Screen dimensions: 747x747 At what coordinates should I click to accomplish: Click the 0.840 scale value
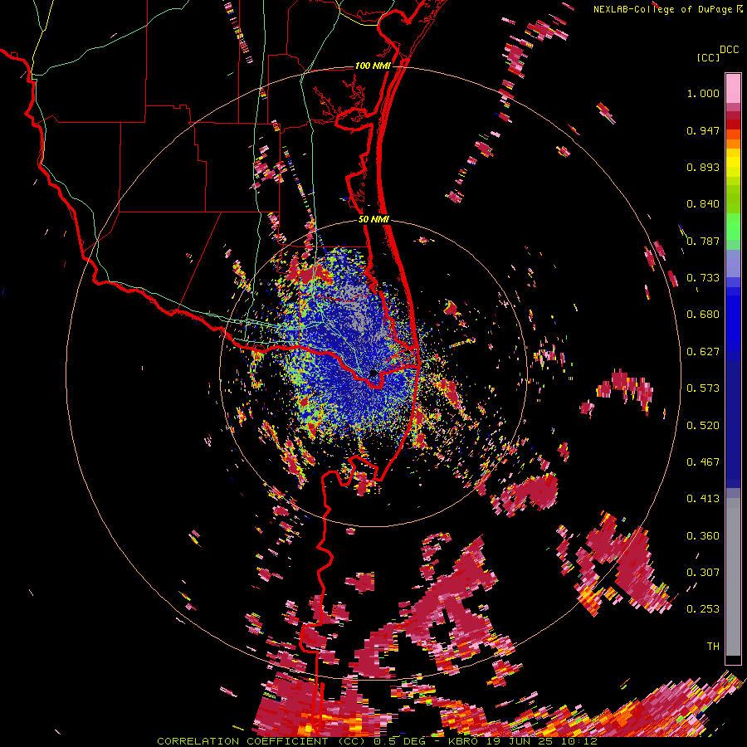pyautogui.click(x=703, y=204)
